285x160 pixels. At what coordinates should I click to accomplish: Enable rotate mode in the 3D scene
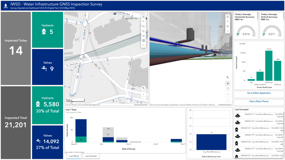click(228, 88)
